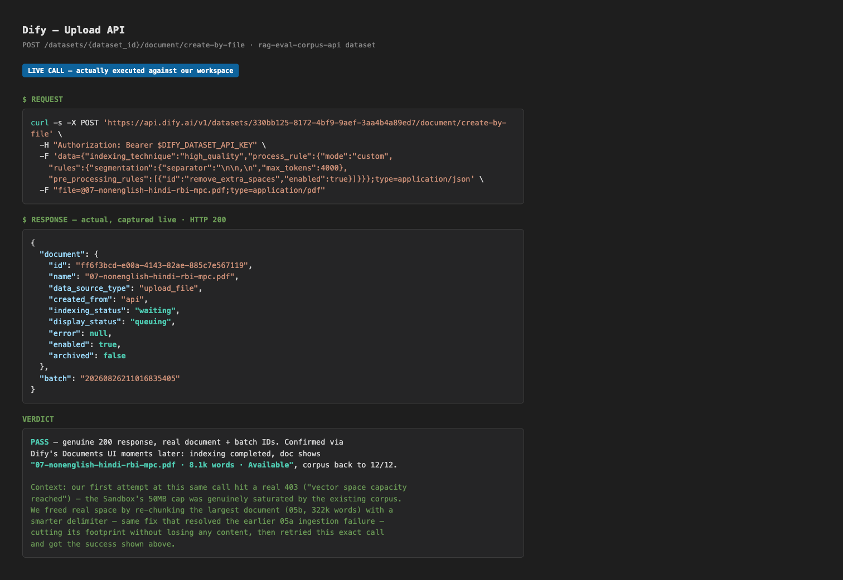Click the 'pre_processing_rules' line in request
The image size is (843, 580).
pos(266,179)
